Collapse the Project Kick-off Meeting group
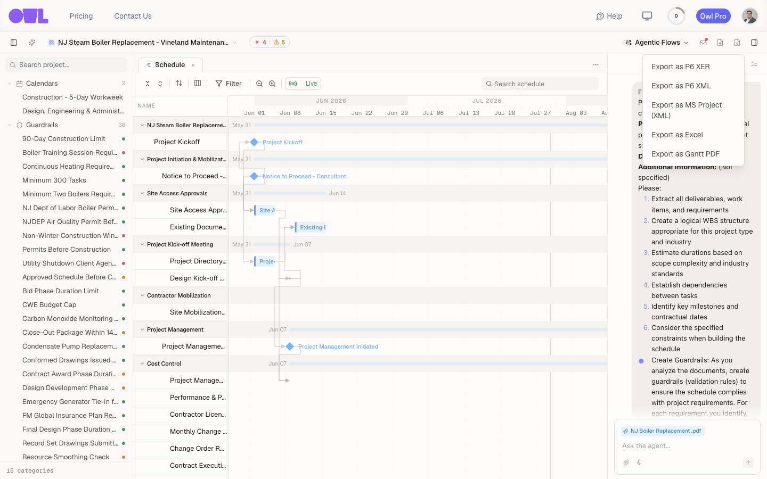 click(x=142, y=244)
